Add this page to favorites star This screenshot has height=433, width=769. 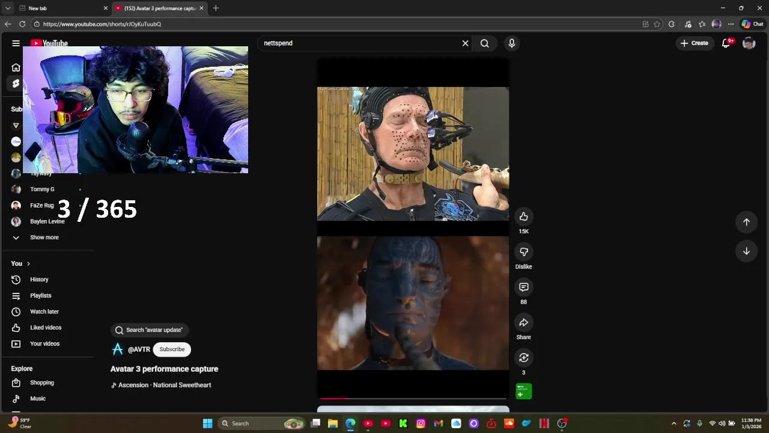click(x=657, y=24)
